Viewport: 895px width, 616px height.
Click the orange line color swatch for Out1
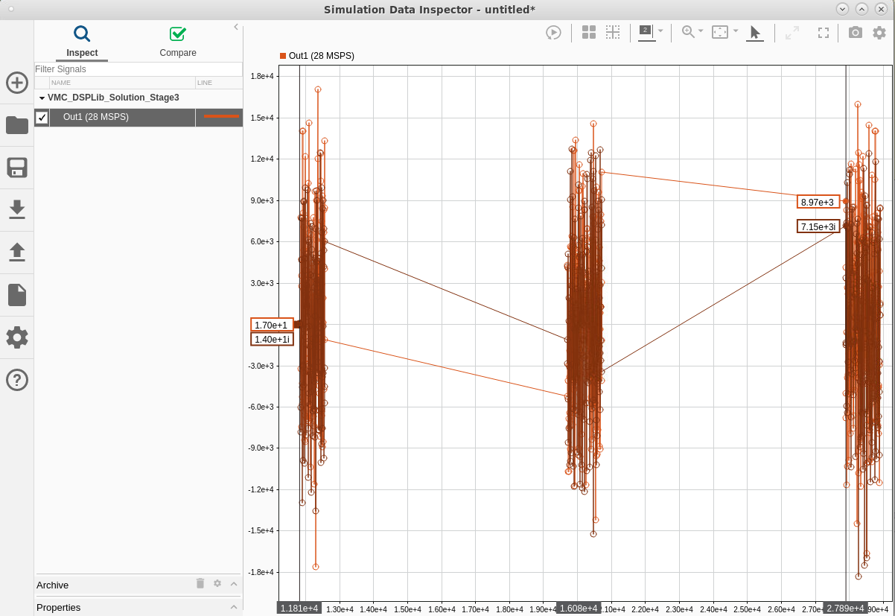click(221, 117)
